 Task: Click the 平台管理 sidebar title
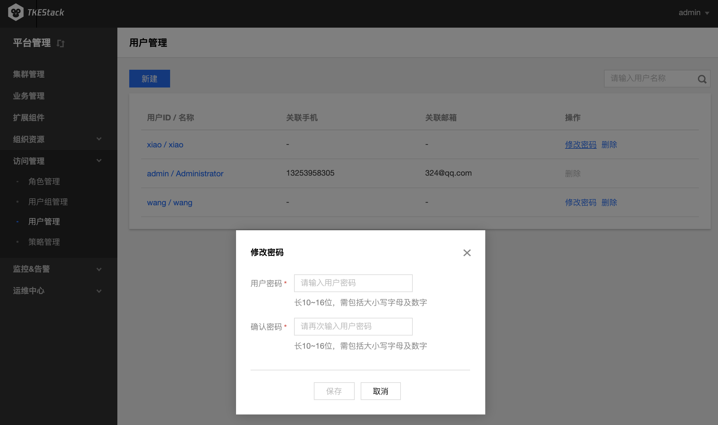[32, 43]
